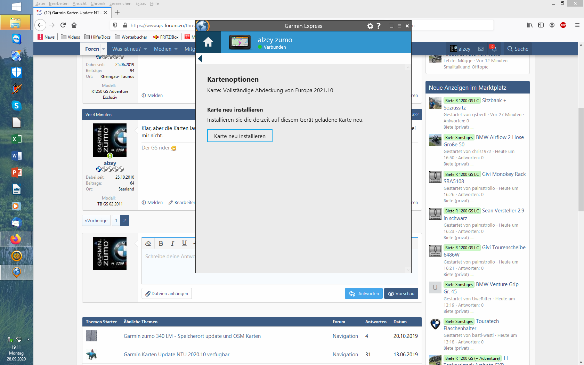Click the back arrow in Garmin Express
The height and width of the screenshot is (365, 584).
(200, 59)
